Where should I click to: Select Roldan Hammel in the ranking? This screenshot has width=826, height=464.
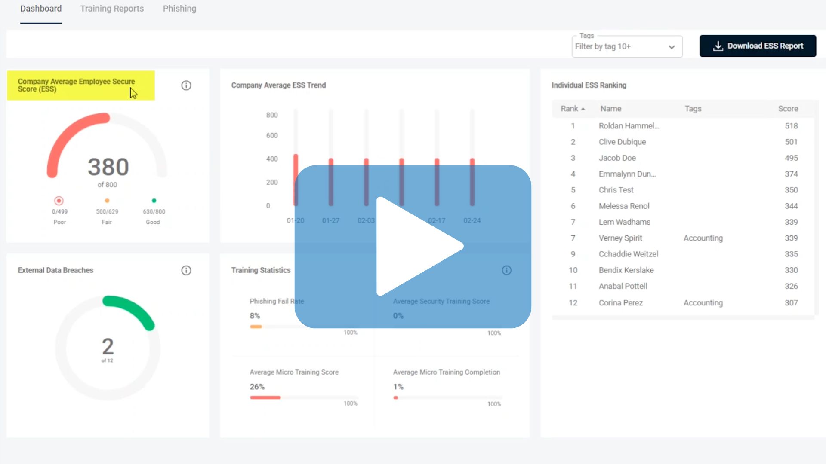[x=629, y=126]
